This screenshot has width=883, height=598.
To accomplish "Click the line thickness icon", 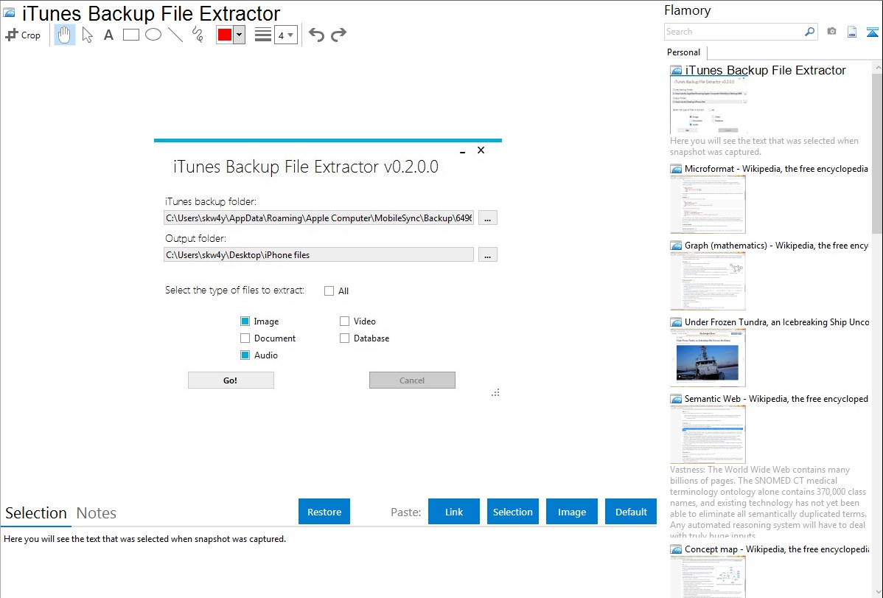I will coord(263,35).
